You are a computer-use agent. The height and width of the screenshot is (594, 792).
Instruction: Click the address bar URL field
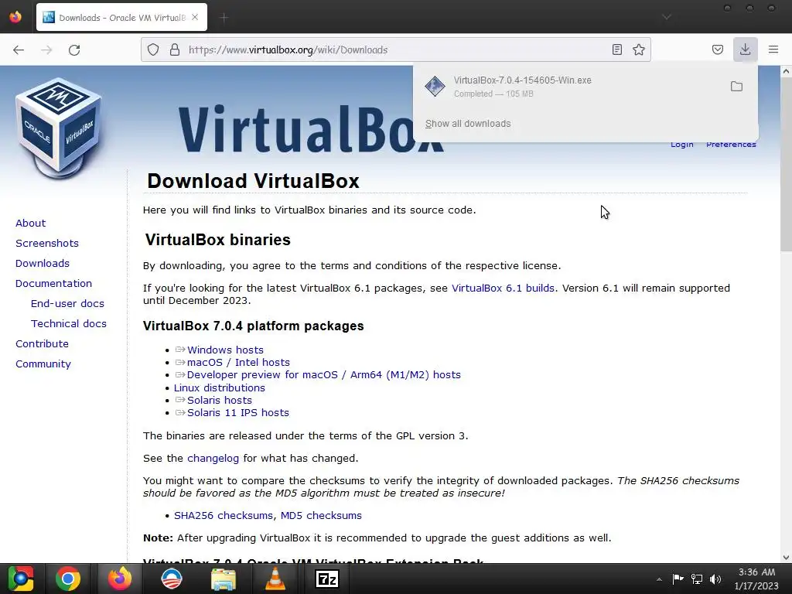pyautogui.click(x=394, y=49)
